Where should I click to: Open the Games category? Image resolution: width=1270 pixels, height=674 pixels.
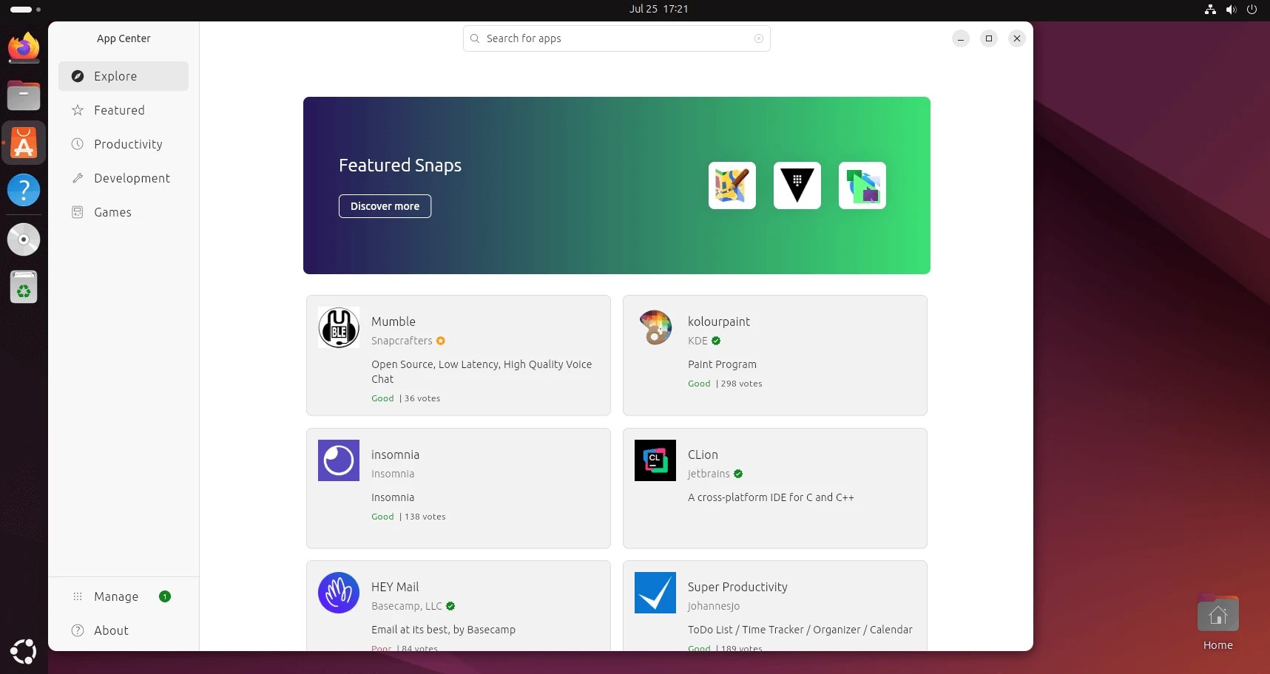pyautogui.click(x=124, y=212)
